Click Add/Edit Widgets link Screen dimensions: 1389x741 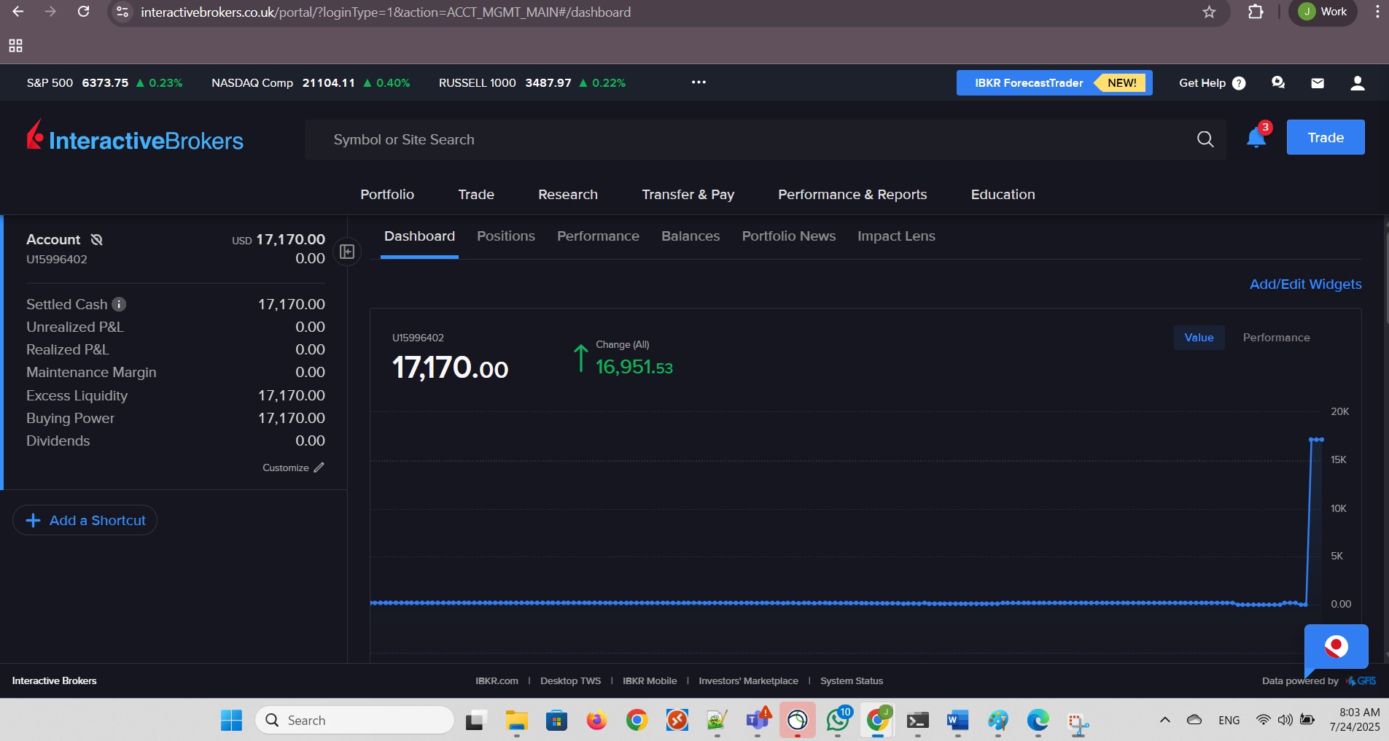click(x=1305, y=284)
